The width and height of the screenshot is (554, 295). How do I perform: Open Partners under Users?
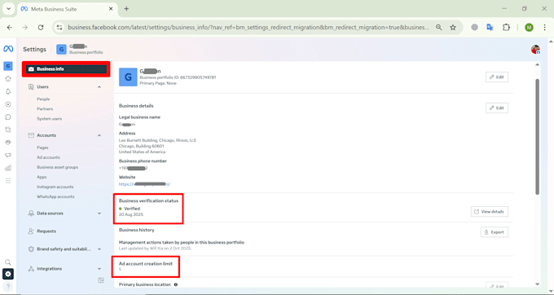click(45, 109)
